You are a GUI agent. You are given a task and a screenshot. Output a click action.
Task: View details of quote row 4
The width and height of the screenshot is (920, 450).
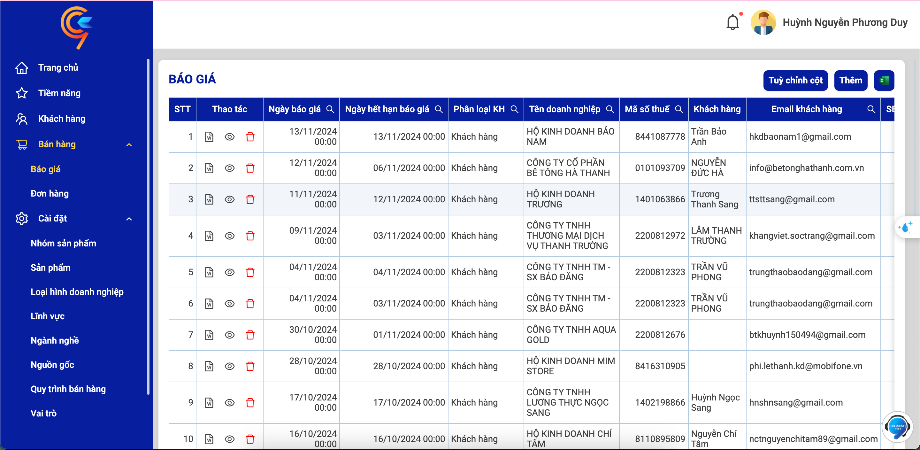point(230,236)
